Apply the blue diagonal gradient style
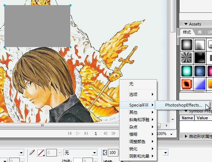 click(200, 84)
